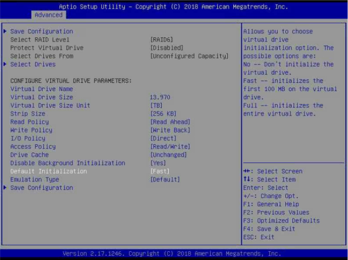Click the F1: General Help hint

271,204
